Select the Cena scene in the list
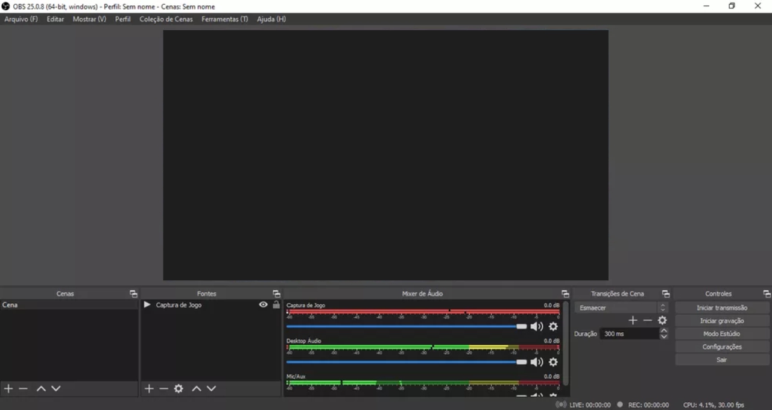Viewport: 772px width, 410px height. pos(69,304)
